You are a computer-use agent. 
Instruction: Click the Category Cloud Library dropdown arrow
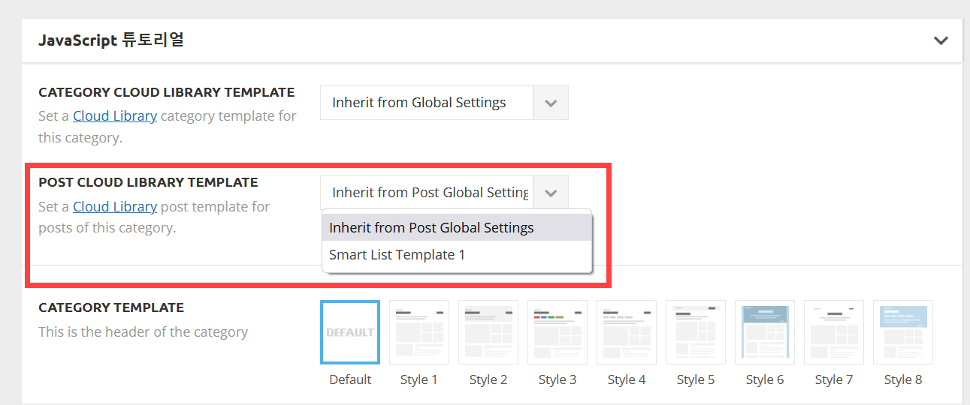coord(551,103)
